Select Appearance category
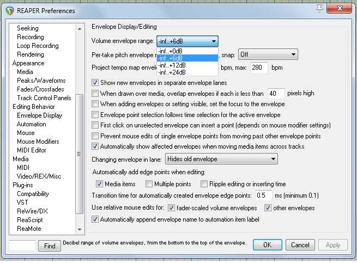 28,63
